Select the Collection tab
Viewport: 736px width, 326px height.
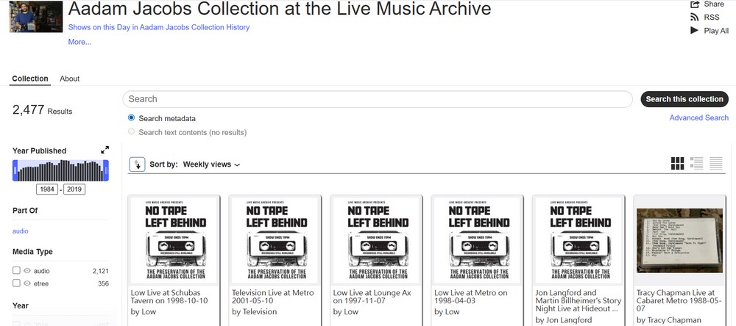[x=30, y=79]
